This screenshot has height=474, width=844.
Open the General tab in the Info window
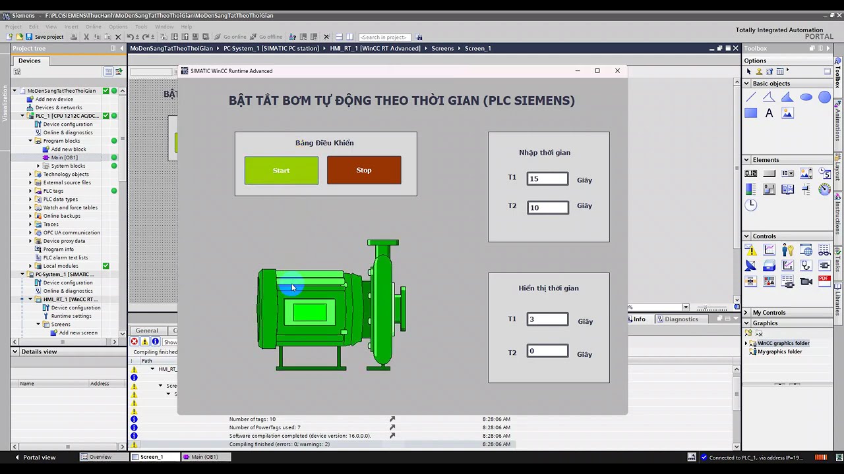tap(147, 330)
